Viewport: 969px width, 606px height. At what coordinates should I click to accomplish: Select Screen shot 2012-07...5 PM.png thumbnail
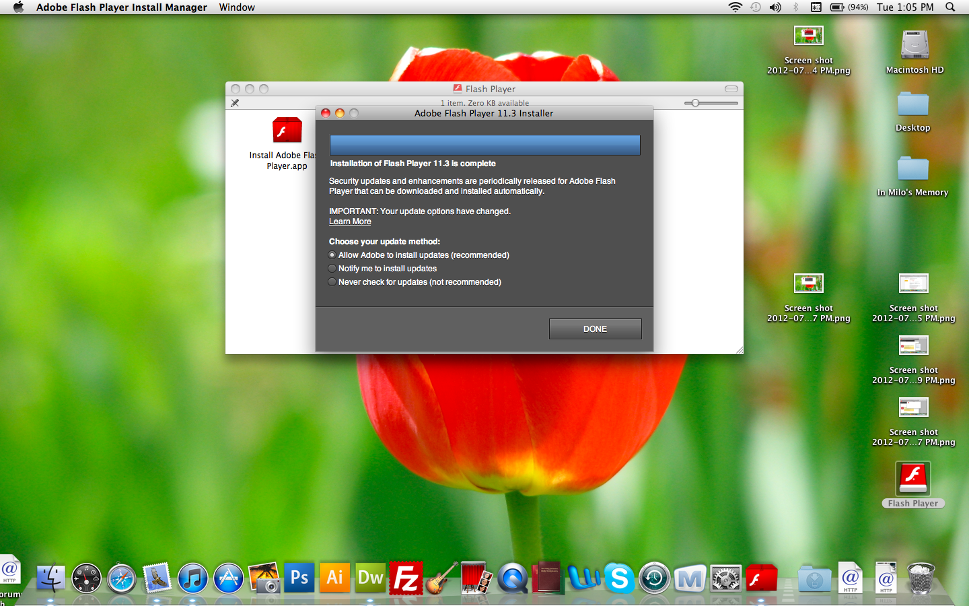click(x=914, y=283)
